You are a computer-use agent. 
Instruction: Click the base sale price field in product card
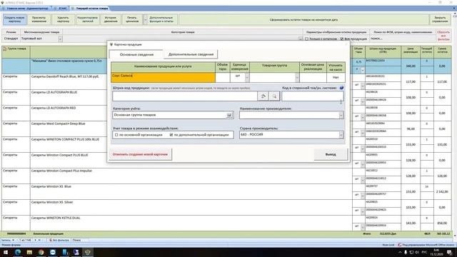click(313, 78)
